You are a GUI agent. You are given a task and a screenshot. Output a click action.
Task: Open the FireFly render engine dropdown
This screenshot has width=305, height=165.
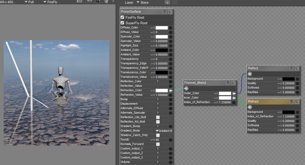[x=50, y=2]
